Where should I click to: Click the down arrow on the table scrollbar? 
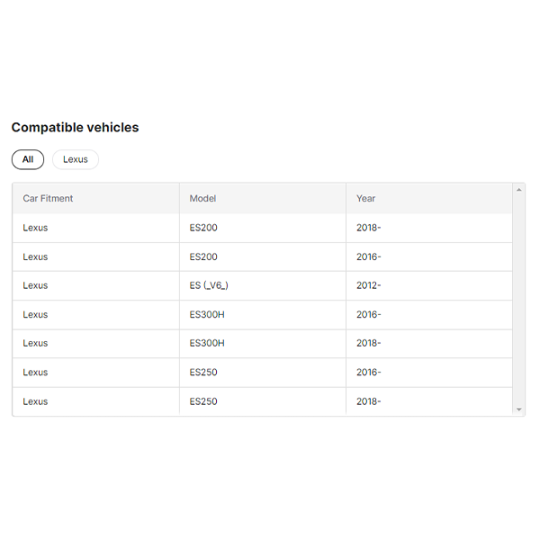[518, 409]
